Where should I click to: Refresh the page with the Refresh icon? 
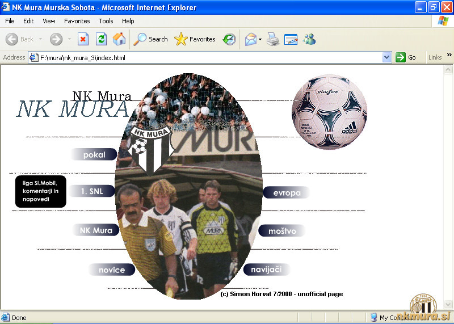click(101, 39)
